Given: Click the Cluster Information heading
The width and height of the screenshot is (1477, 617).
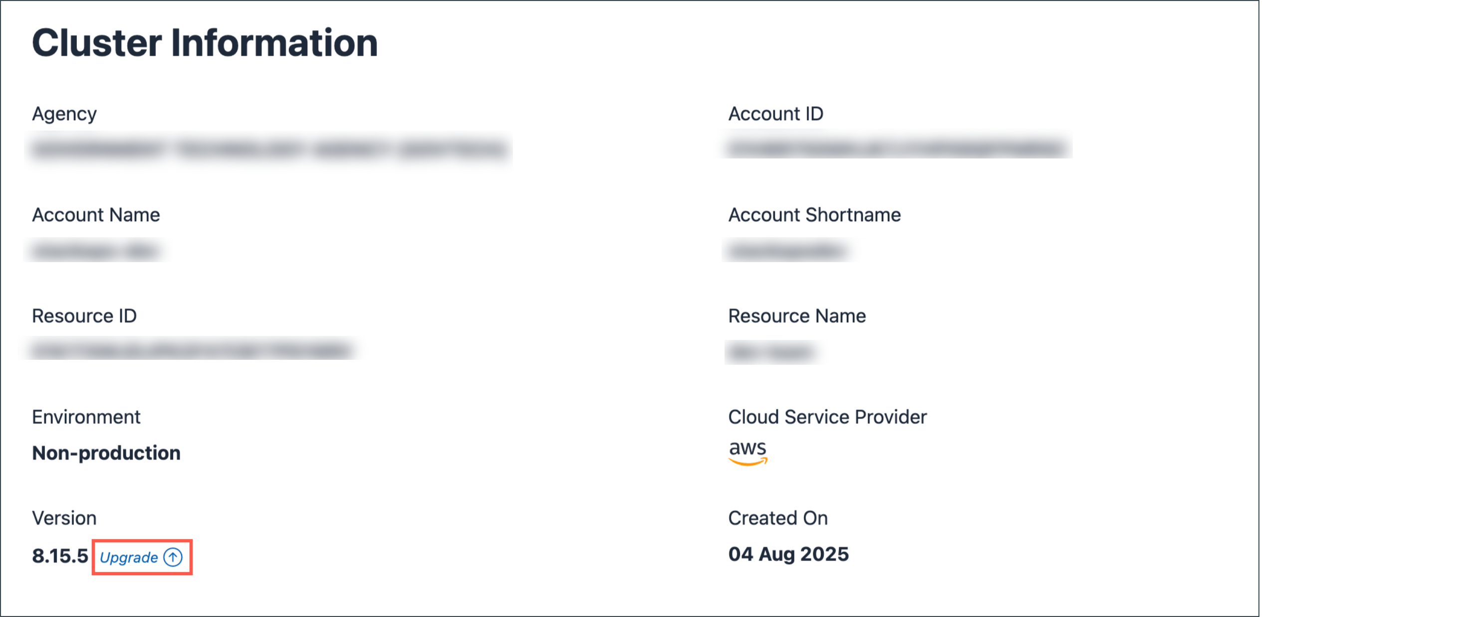Looking at the screenshot, I should pyautogui.click(x=205, y=41).
